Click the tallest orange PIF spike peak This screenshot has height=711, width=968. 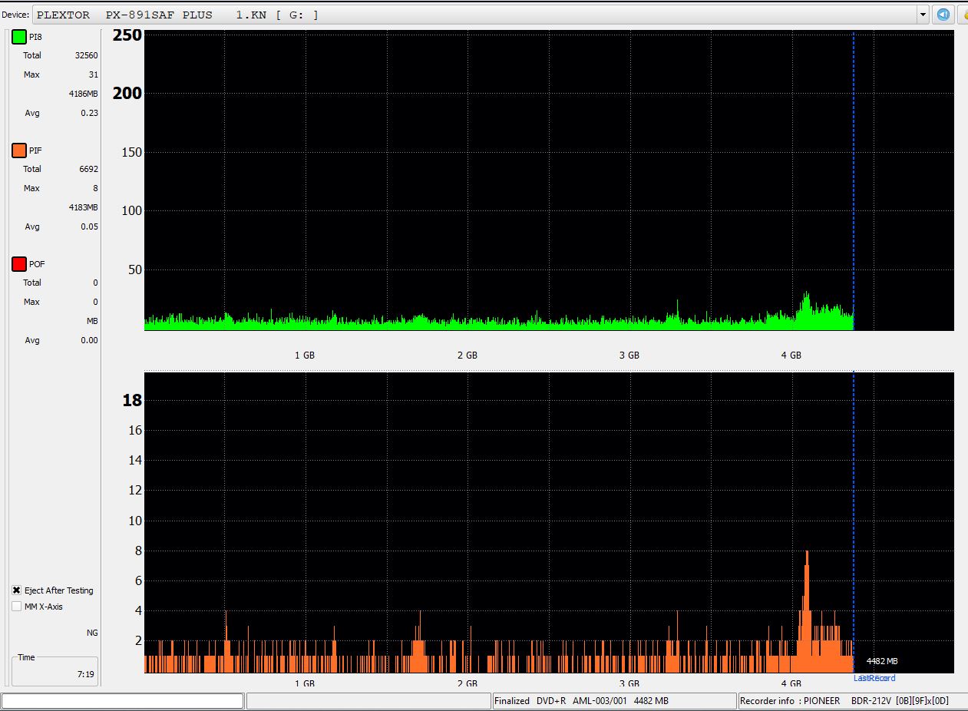pyautogui.click(x=807, y=553)
